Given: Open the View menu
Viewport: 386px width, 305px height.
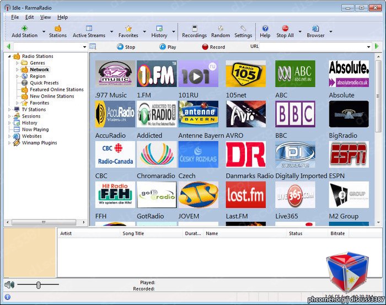Looking at the screenshot, I should coord(46,17).
